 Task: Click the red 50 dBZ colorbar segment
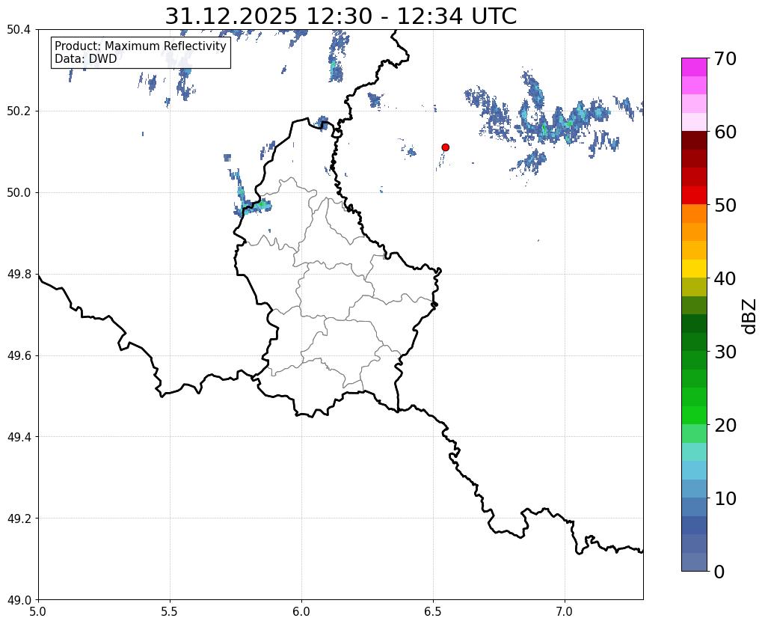click(x=694, y=195)
